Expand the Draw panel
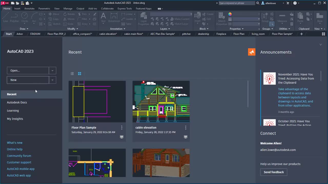Image resolution: width=328 pixels, height=184 pixels. coord(24,29)
